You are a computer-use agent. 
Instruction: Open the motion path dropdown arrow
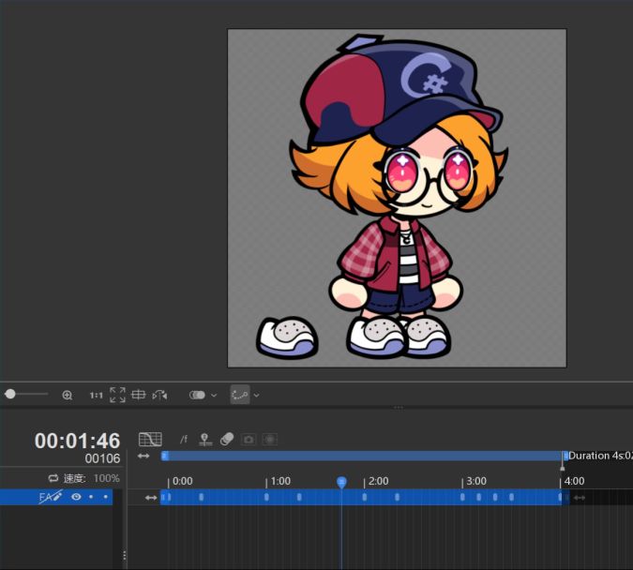(256, 396)
